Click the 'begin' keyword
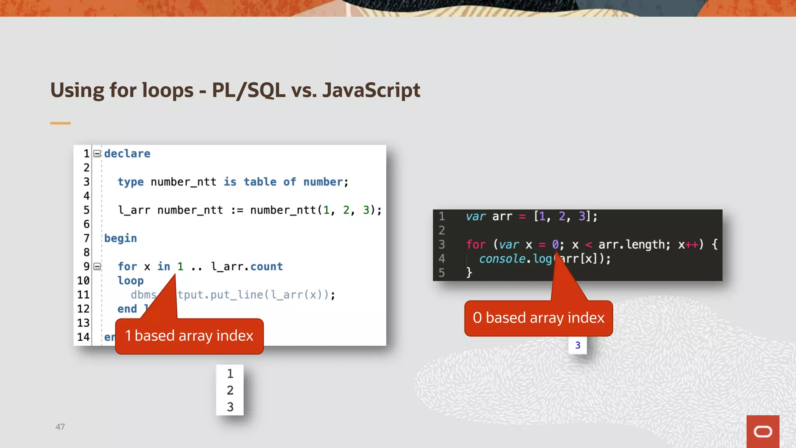Viewport: 796px width, 448px height. coord(120,238)
